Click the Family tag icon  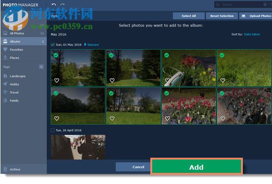pyautogui.click(x=6, y=101)
